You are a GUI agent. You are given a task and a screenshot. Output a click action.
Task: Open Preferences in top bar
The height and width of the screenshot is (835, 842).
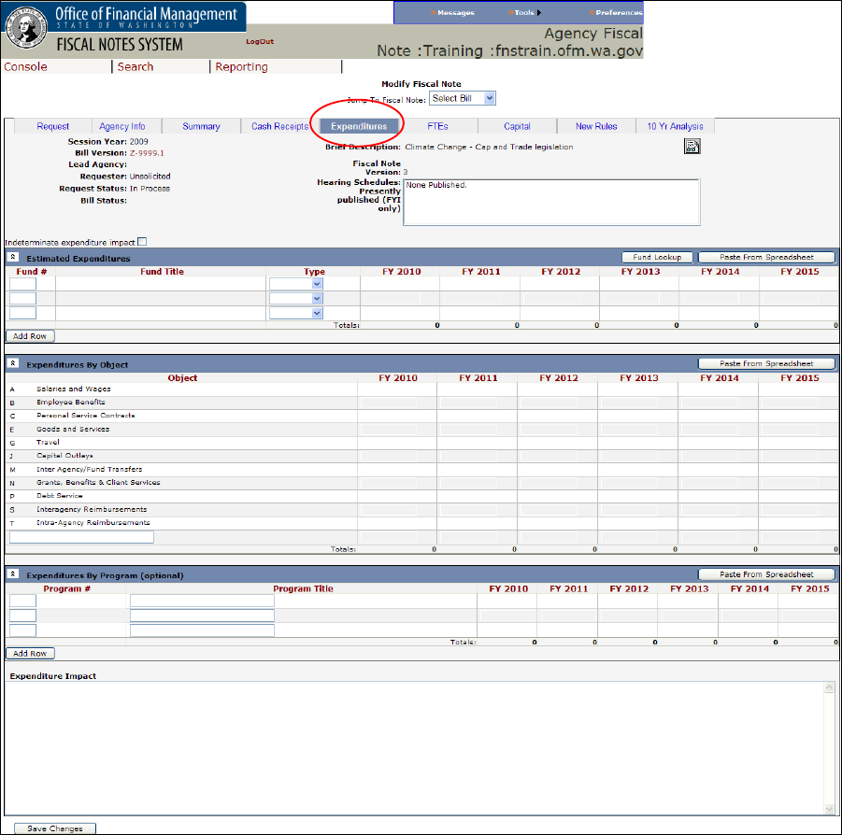(616, 12)
